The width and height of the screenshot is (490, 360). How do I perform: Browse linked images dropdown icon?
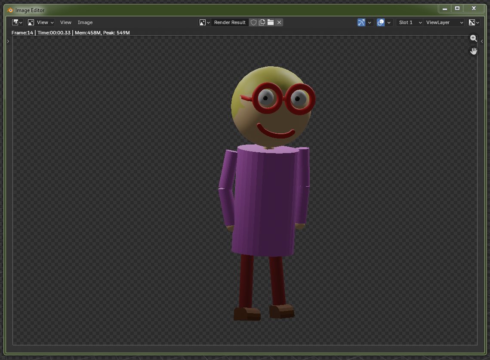pyautogui.click(x=204, y=22)
